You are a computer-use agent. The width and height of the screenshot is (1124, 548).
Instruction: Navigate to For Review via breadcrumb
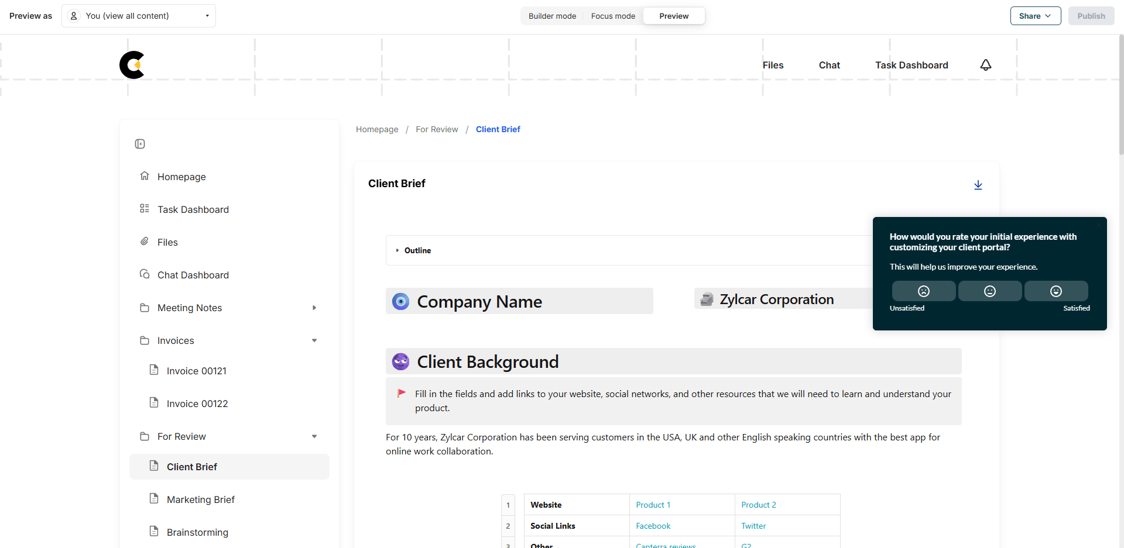437,129
